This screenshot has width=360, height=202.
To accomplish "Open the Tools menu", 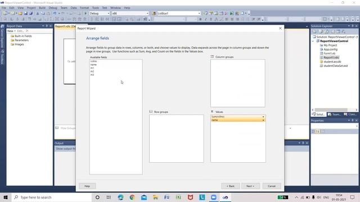I will tap(96, 8).
